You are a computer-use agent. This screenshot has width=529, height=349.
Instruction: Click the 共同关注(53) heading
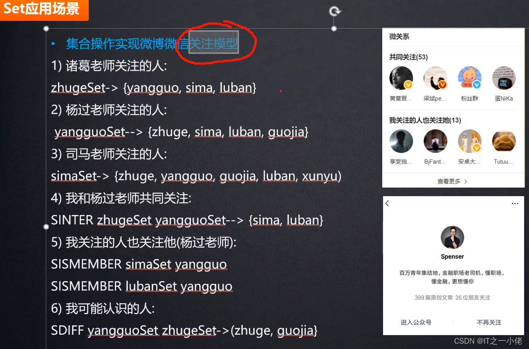[408, 57]
